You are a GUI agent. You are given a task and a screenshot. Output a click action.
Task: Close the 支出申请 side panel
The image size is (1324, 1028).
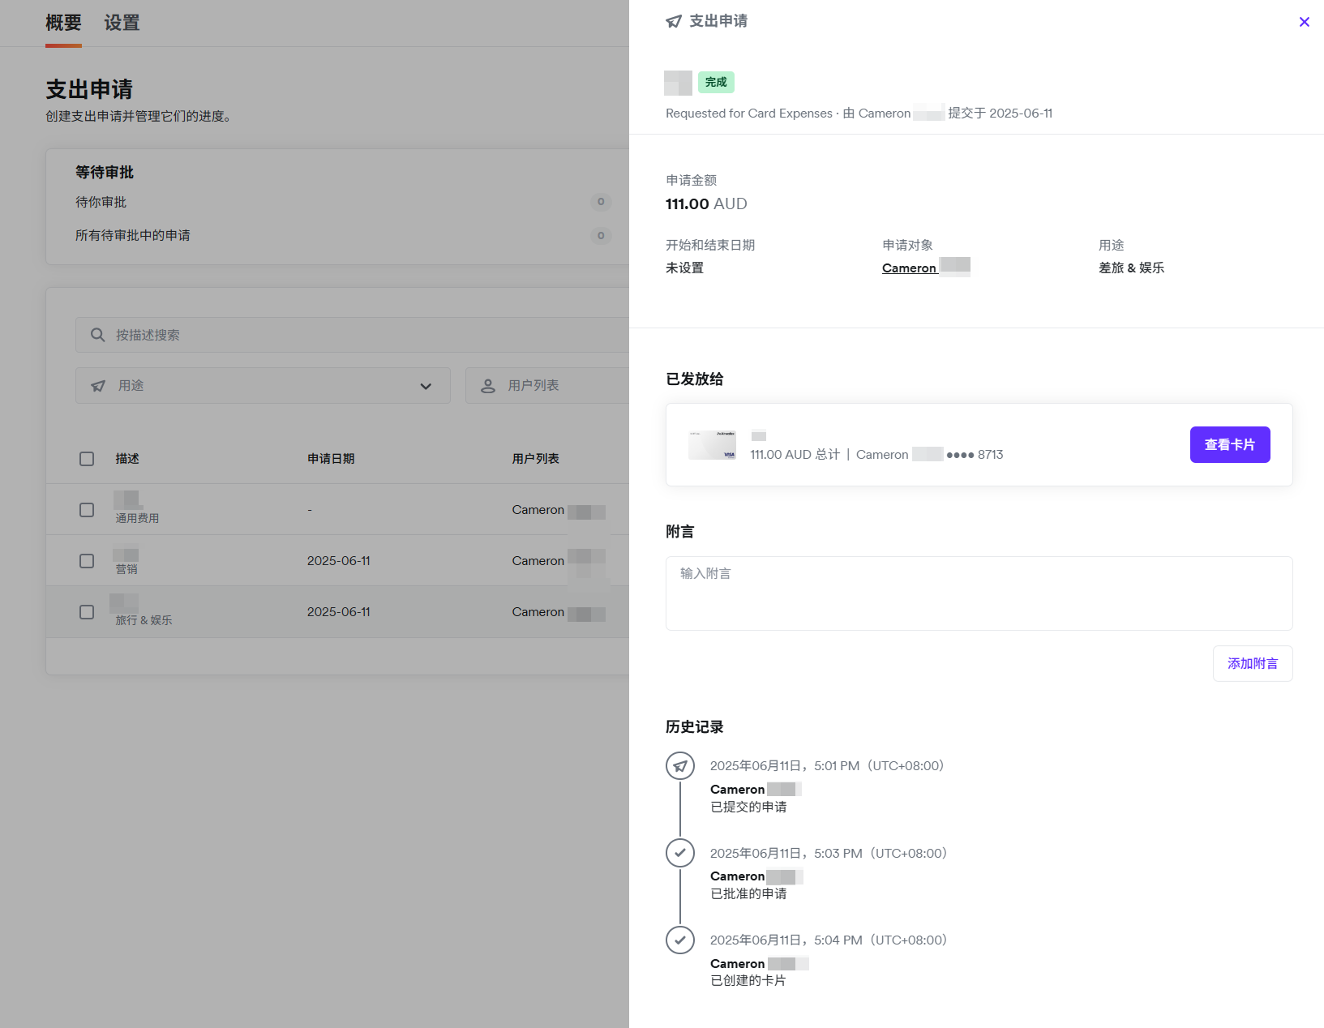pos(1304,22)
